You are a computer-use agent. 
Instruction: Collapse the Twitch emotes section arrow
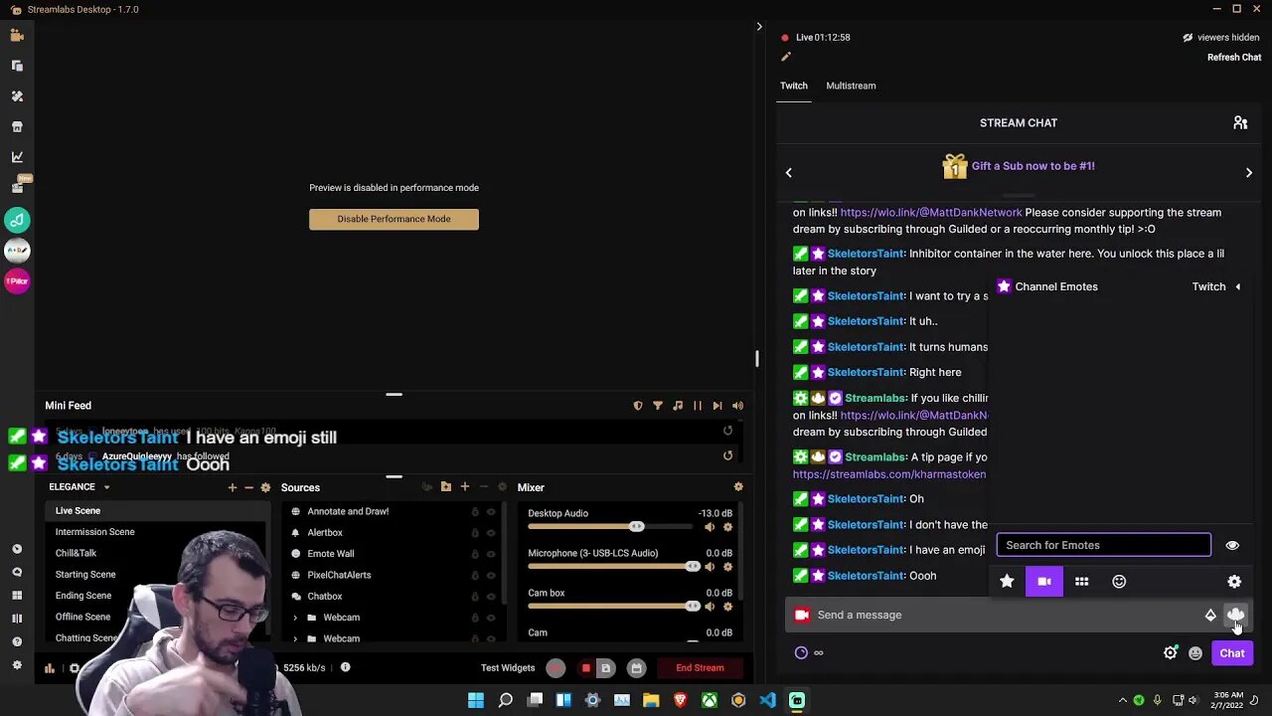[1237, 286]
